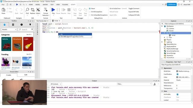The image size is (193, 108).
Task: Open the MODEL ribbon tab
Action: (38, 4)
